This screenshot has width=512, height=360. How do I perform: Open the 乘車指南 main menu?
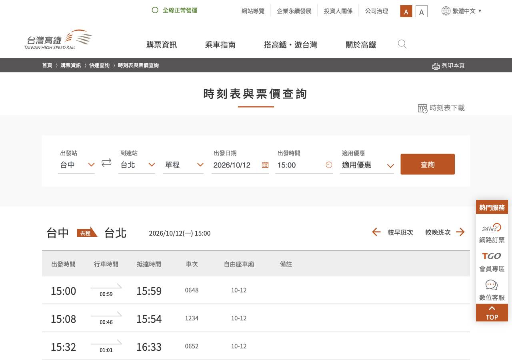[x=220, y=45]
